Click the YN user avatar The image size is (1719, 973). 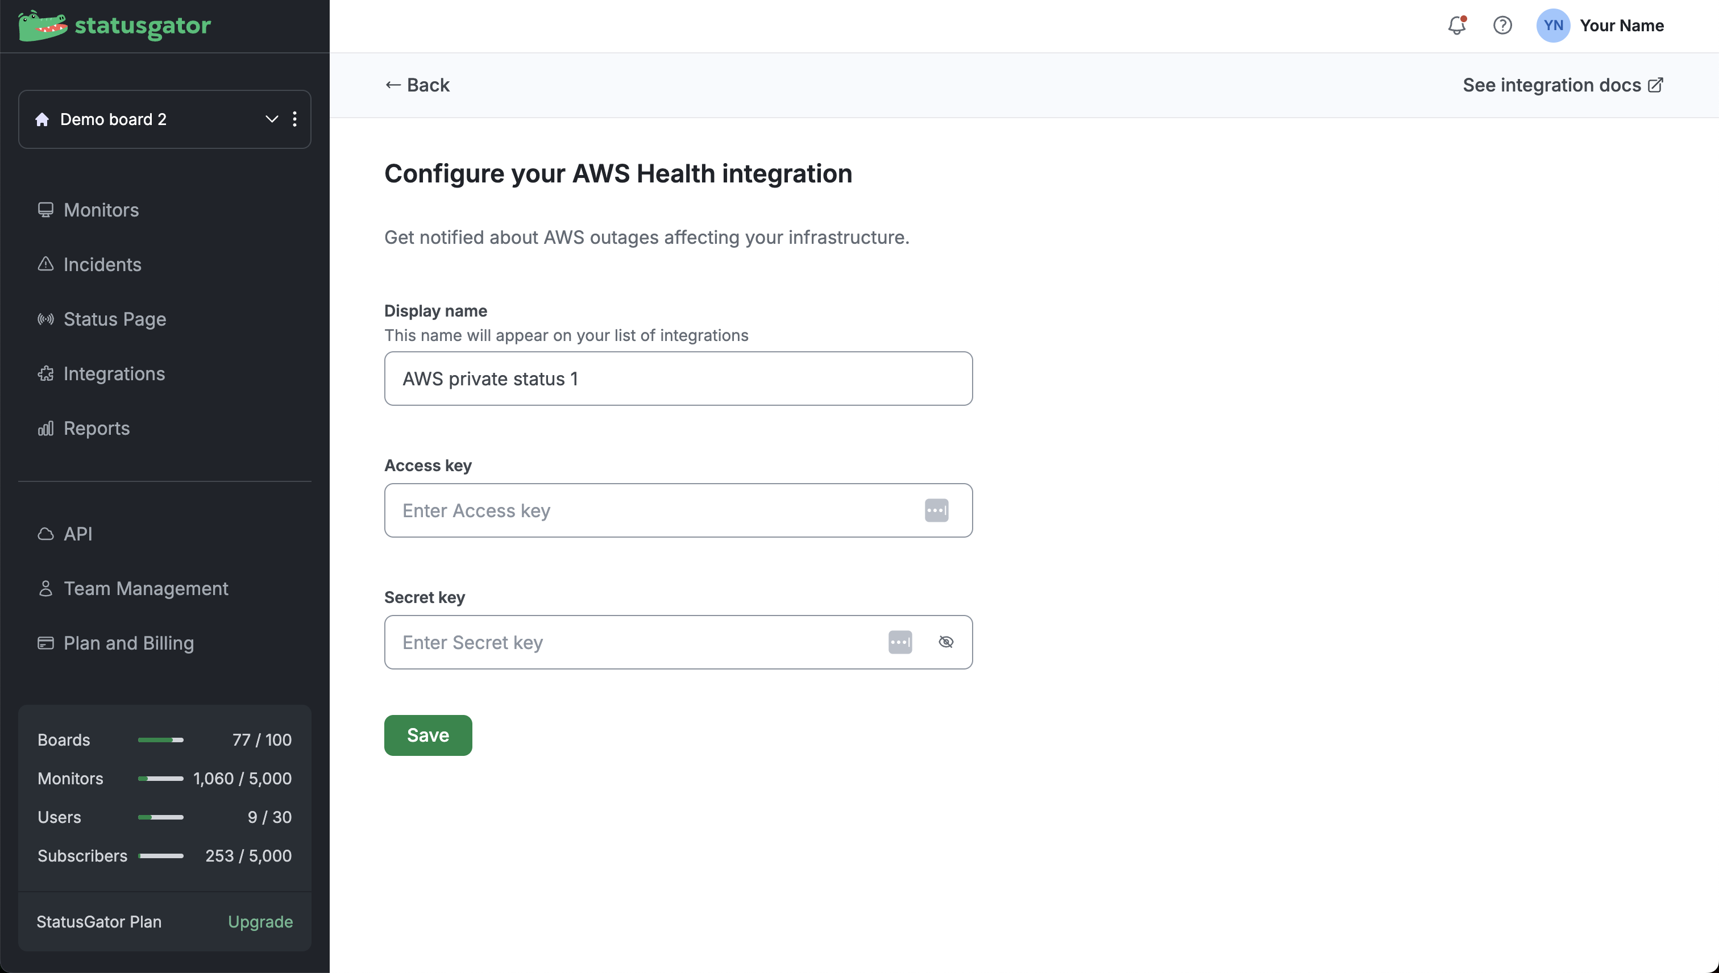tap(1552, 26)
